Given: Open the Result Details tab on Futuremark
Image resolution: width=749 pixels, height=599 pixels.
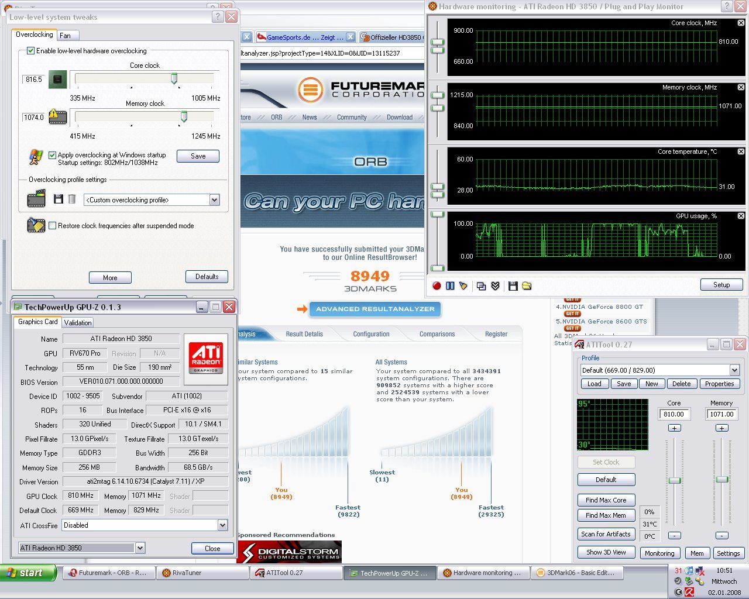Looking at the screenshot, I should point(304,334).
